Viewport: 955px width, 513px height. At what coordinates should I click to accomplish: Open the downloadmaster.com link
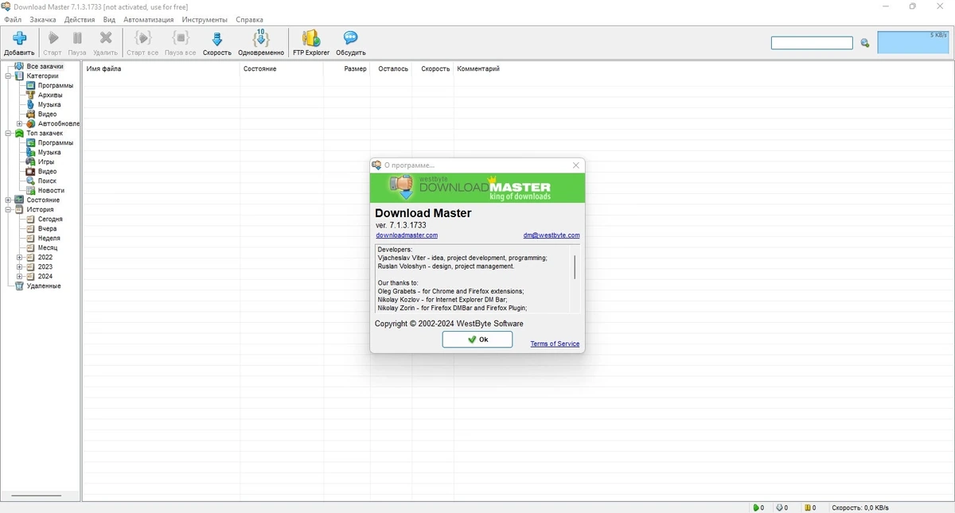pos(407,235)
